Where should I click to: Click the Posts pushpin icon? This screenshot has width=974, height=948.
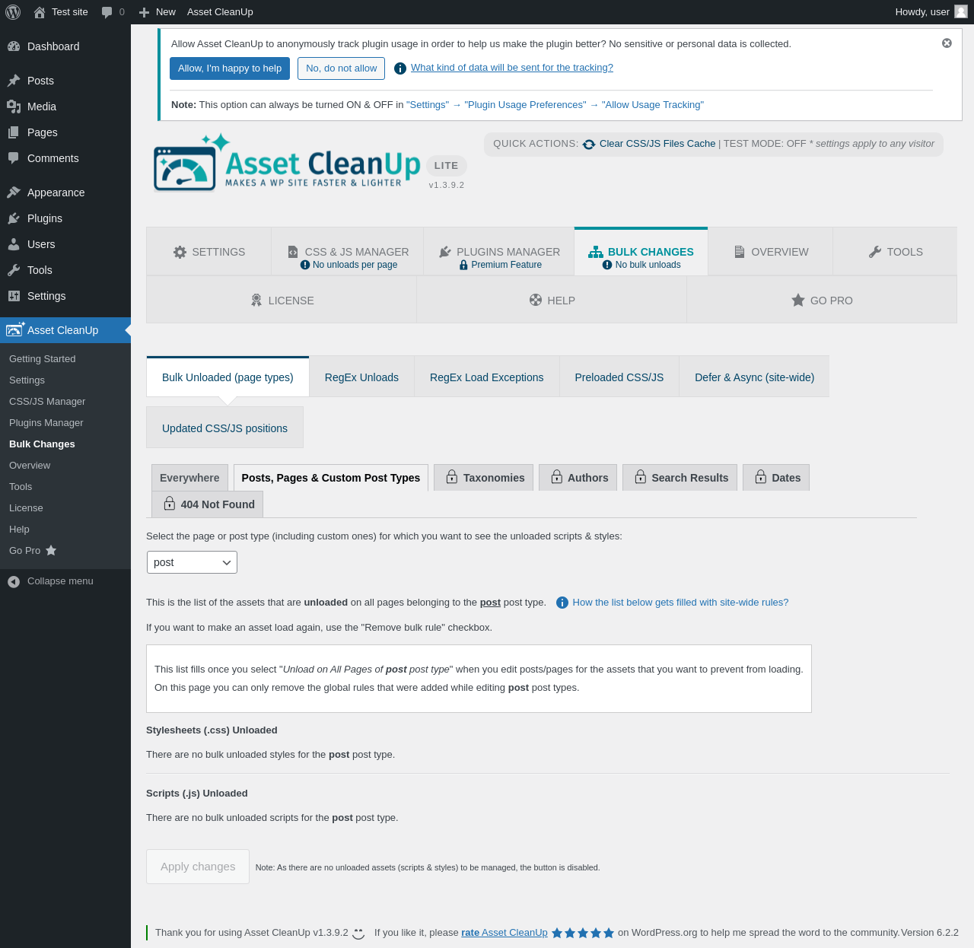pos(14,81)
